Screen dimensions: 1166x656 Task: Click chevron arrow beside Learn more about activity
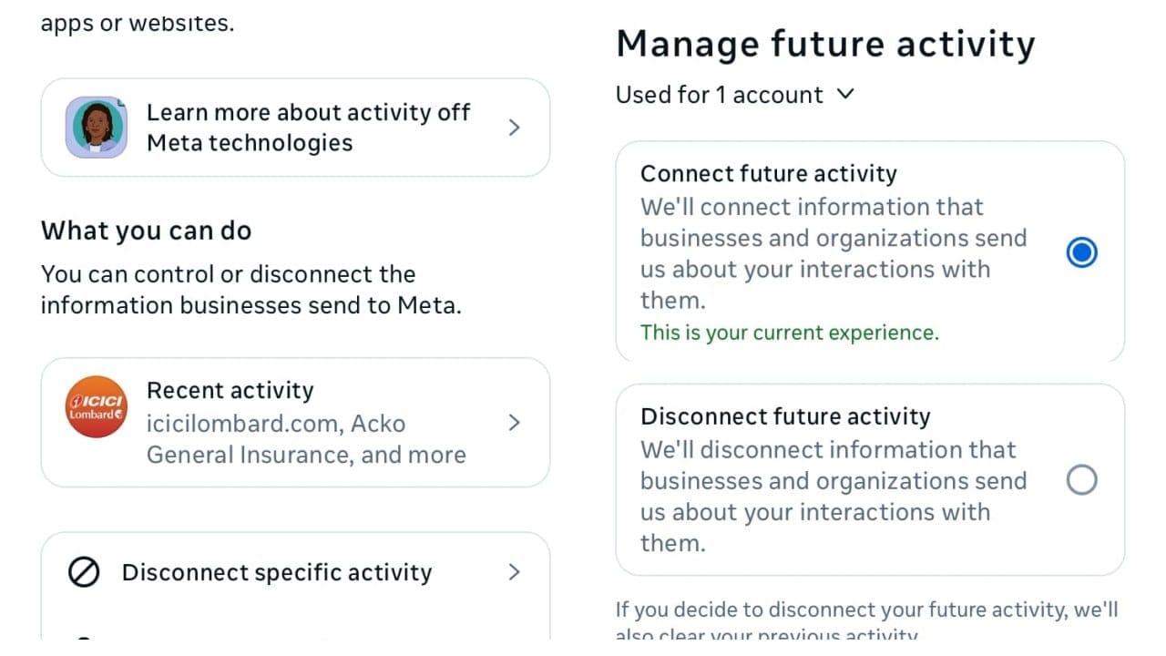514,128
